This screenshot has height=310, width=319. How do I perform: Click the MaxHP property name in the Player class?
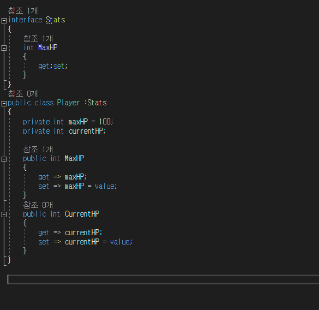75,158
